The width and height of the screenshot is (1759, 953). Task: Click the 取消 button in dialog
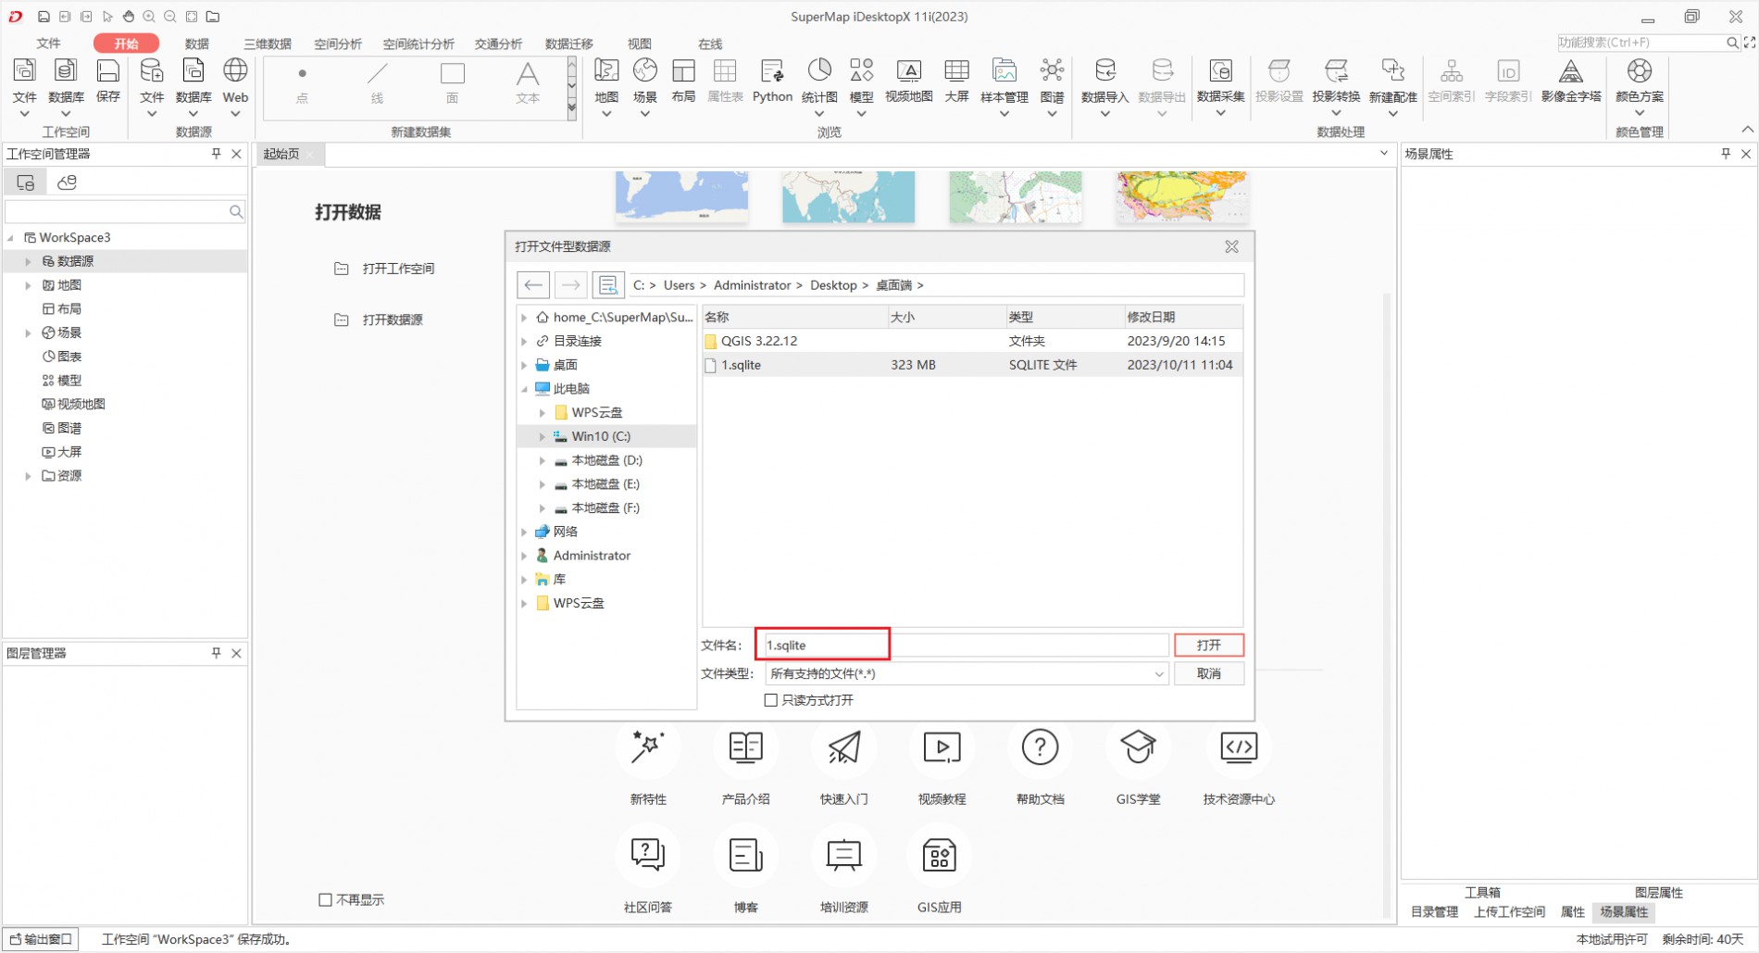[x=1208, y=673]
